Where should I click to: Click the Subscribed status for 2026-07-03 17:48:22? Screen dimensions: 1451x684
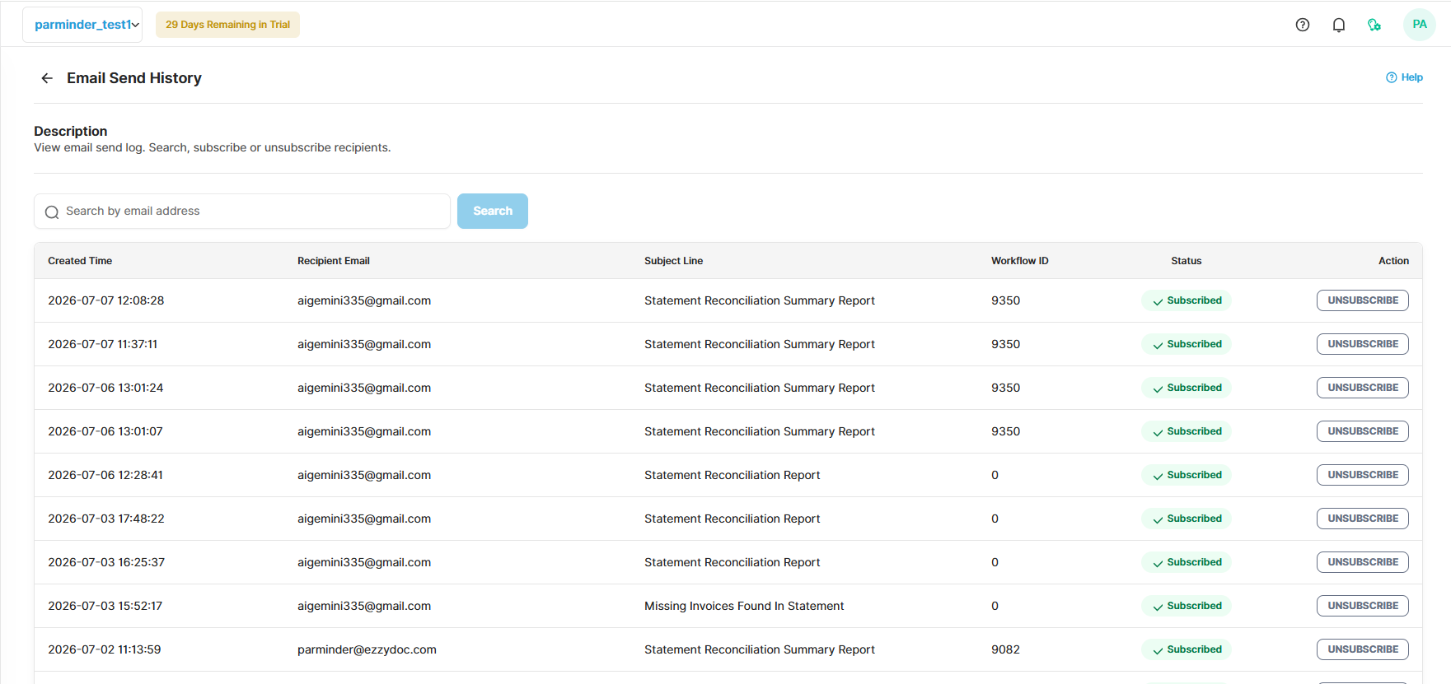tap(1187, 519)
